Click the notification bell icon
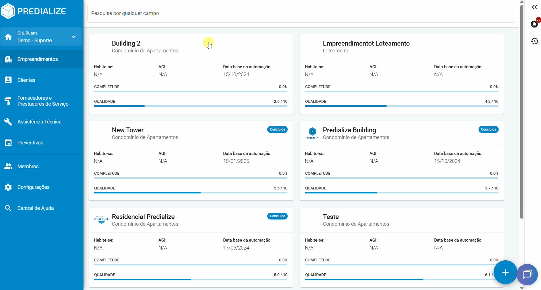Screen dimensions: 541x290 (x=534, y=24)
